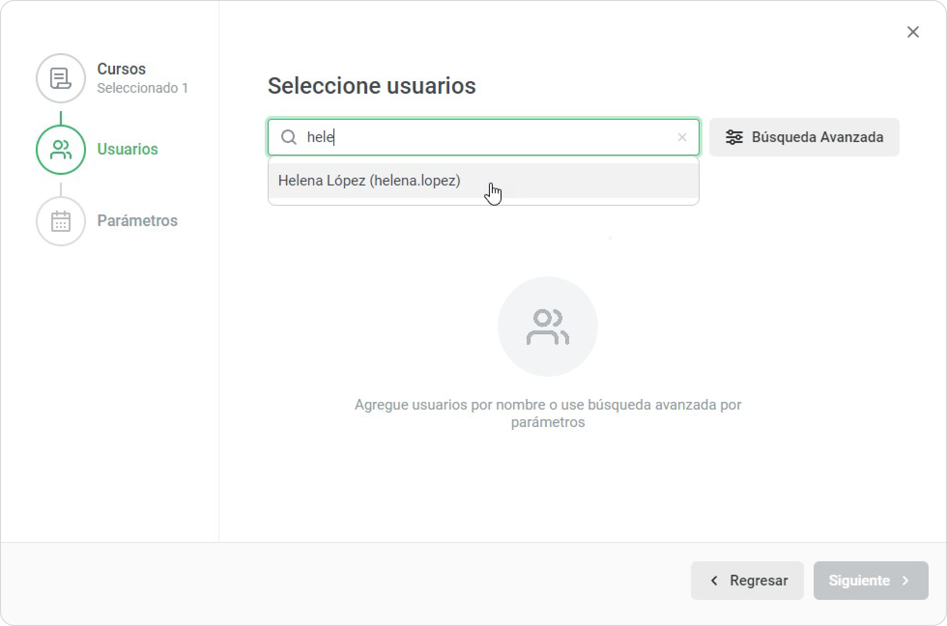Click the 'Seleccionado 1' subtitle under Cursos

pos(143,88)
